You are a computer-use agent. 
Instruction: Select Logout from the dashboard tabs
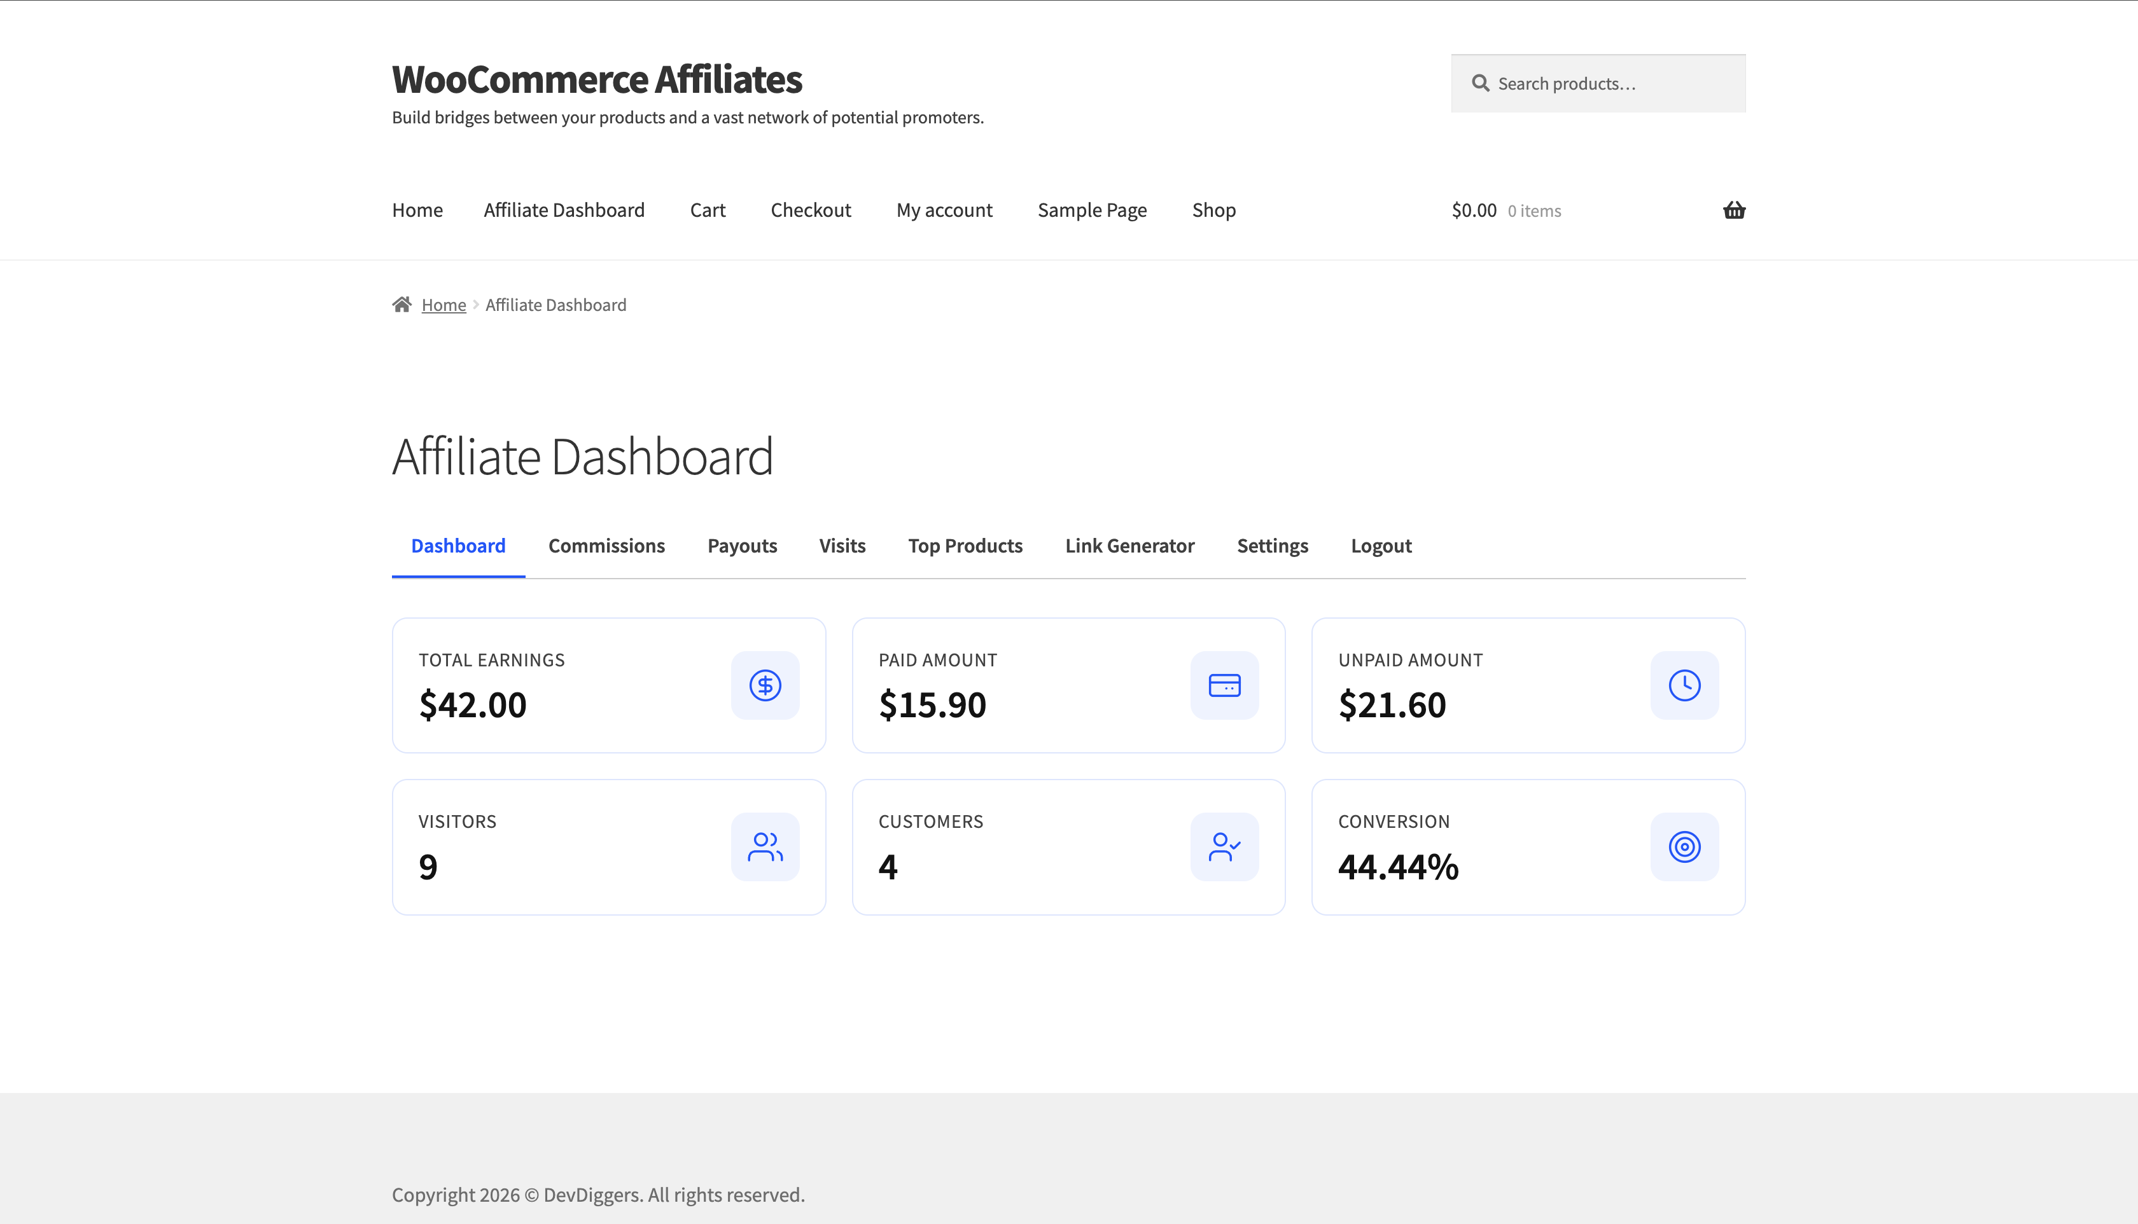1380,545
